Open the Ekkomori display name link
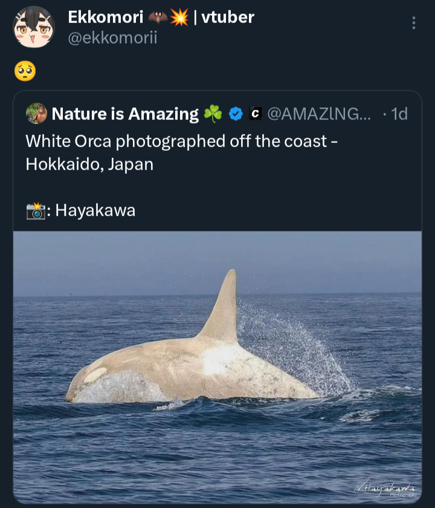The image size is (435, 508). click(105, 17)
